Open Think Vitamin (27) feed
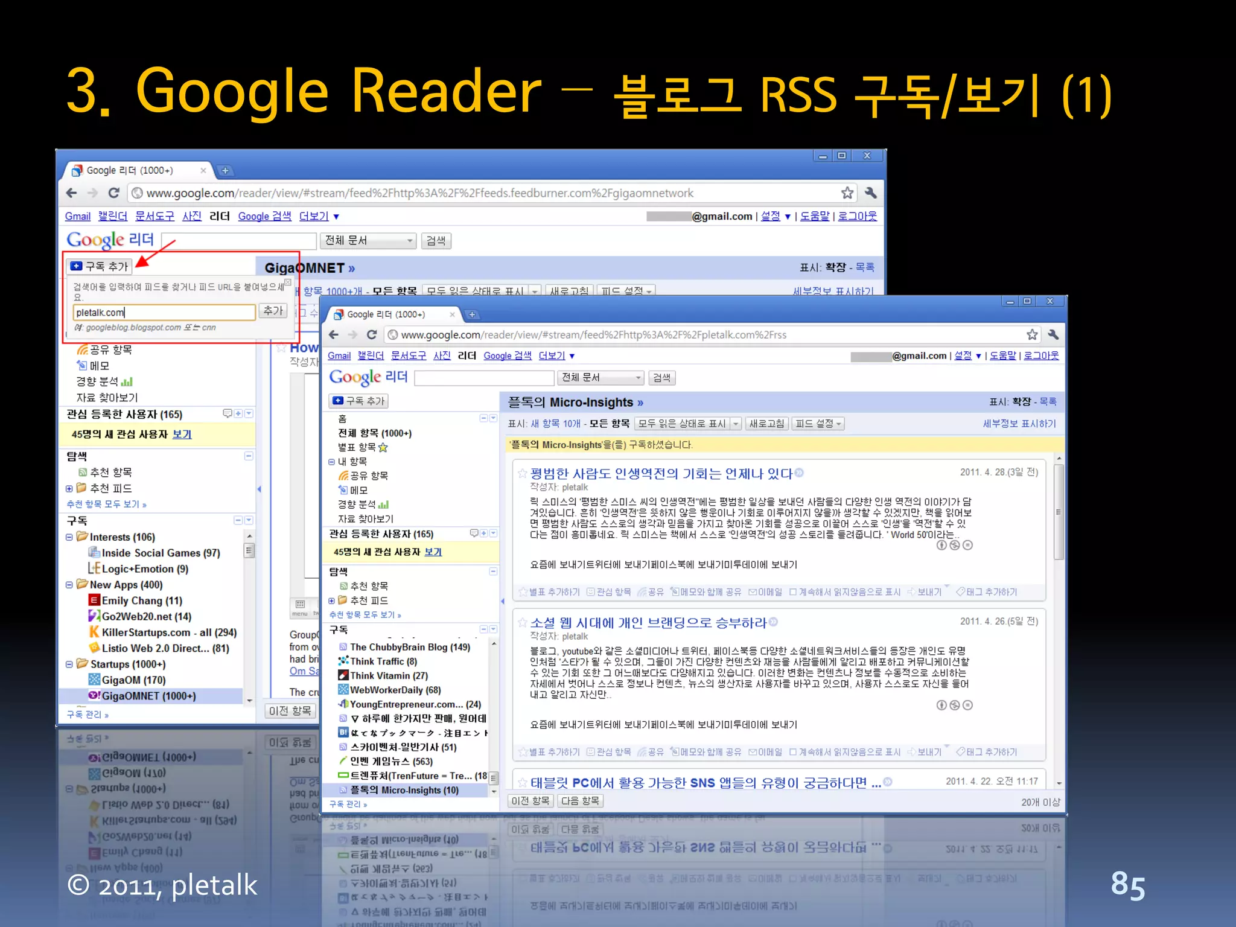This screenshot has width=1236, height=927. (389, 676)
